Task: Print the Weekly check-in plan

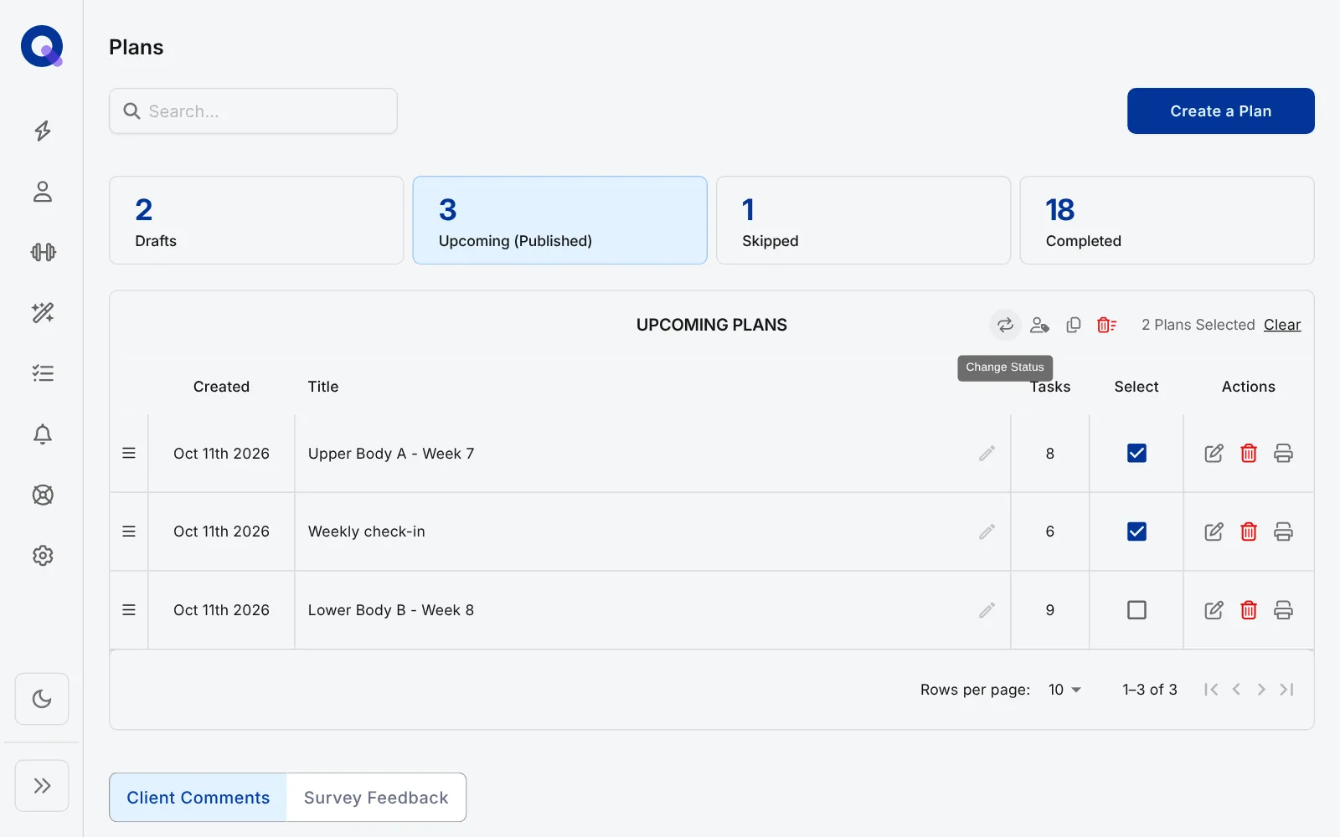Action: (x=1283, y=531)
